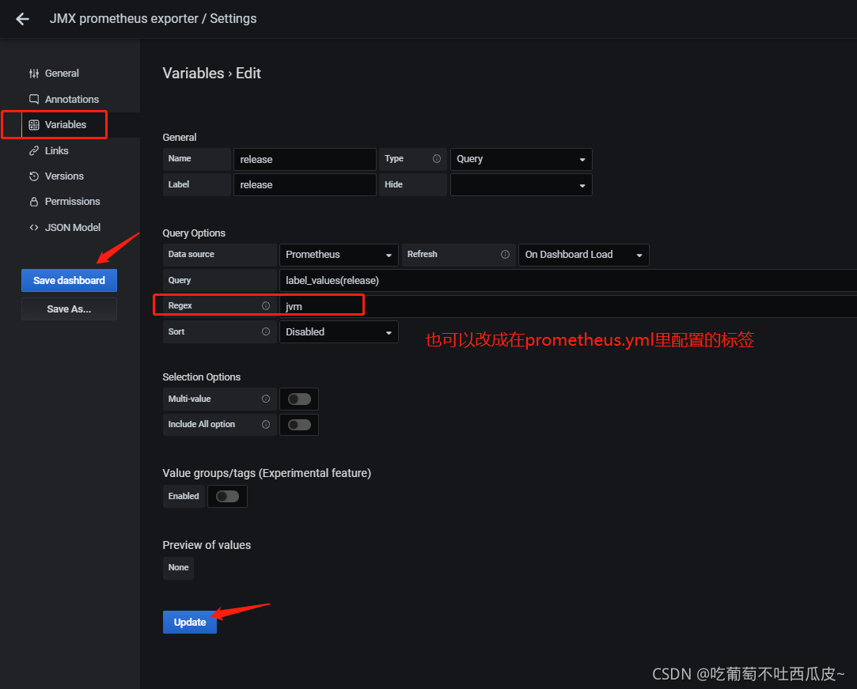
Task: Show info tooltip for Refresh field
Action: tap(505, 254)
